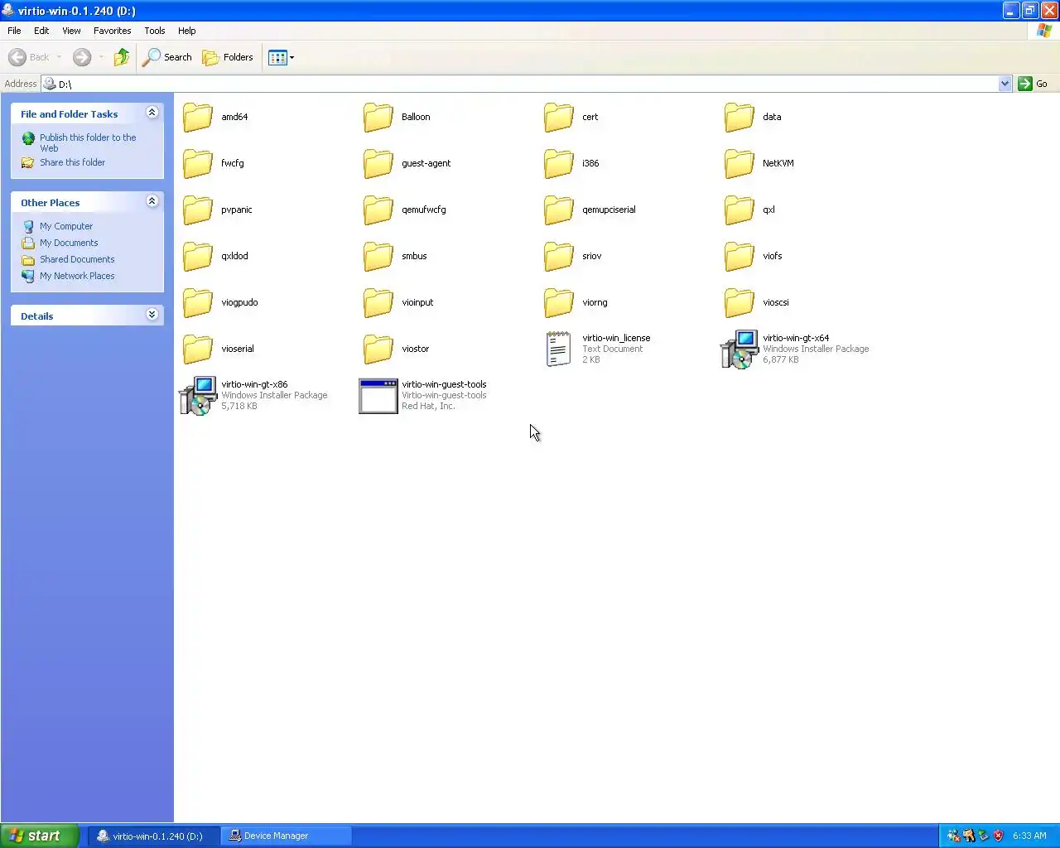Select the viofs folder icon

coord(740,256)
